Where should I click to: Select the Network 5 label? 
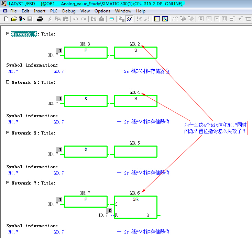pos(24,82)
